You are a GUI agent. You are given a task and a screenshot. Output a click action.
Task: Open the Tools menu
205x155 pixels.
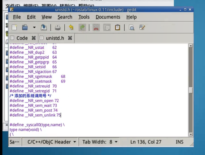[x=84, y=17]
